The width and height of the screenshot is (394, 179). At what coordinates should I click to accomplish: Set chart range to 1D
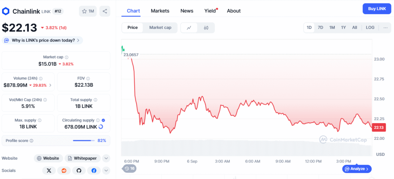[309, 28]
